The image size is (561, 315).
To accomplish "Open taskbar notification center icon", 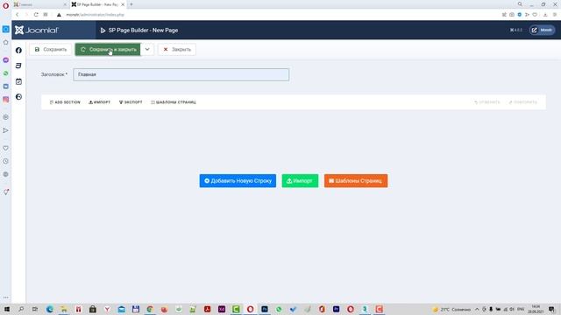I will 552,309.
